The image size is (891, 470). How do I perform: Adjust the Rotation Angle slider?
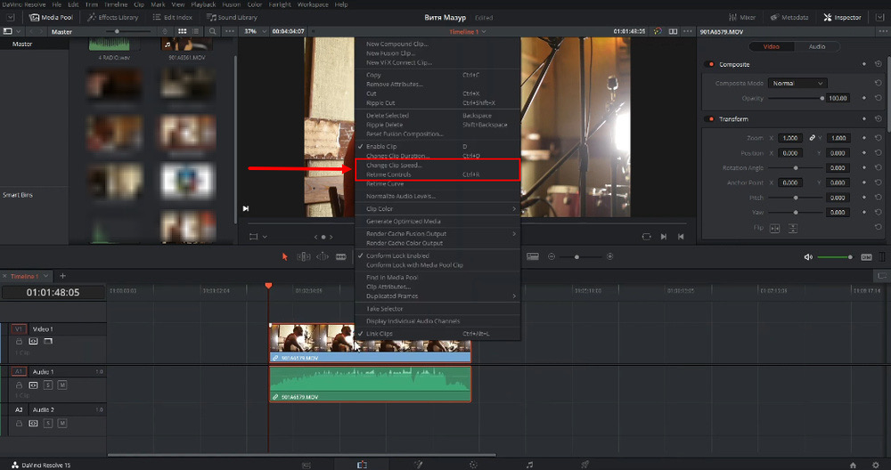(x=796, y=168)
